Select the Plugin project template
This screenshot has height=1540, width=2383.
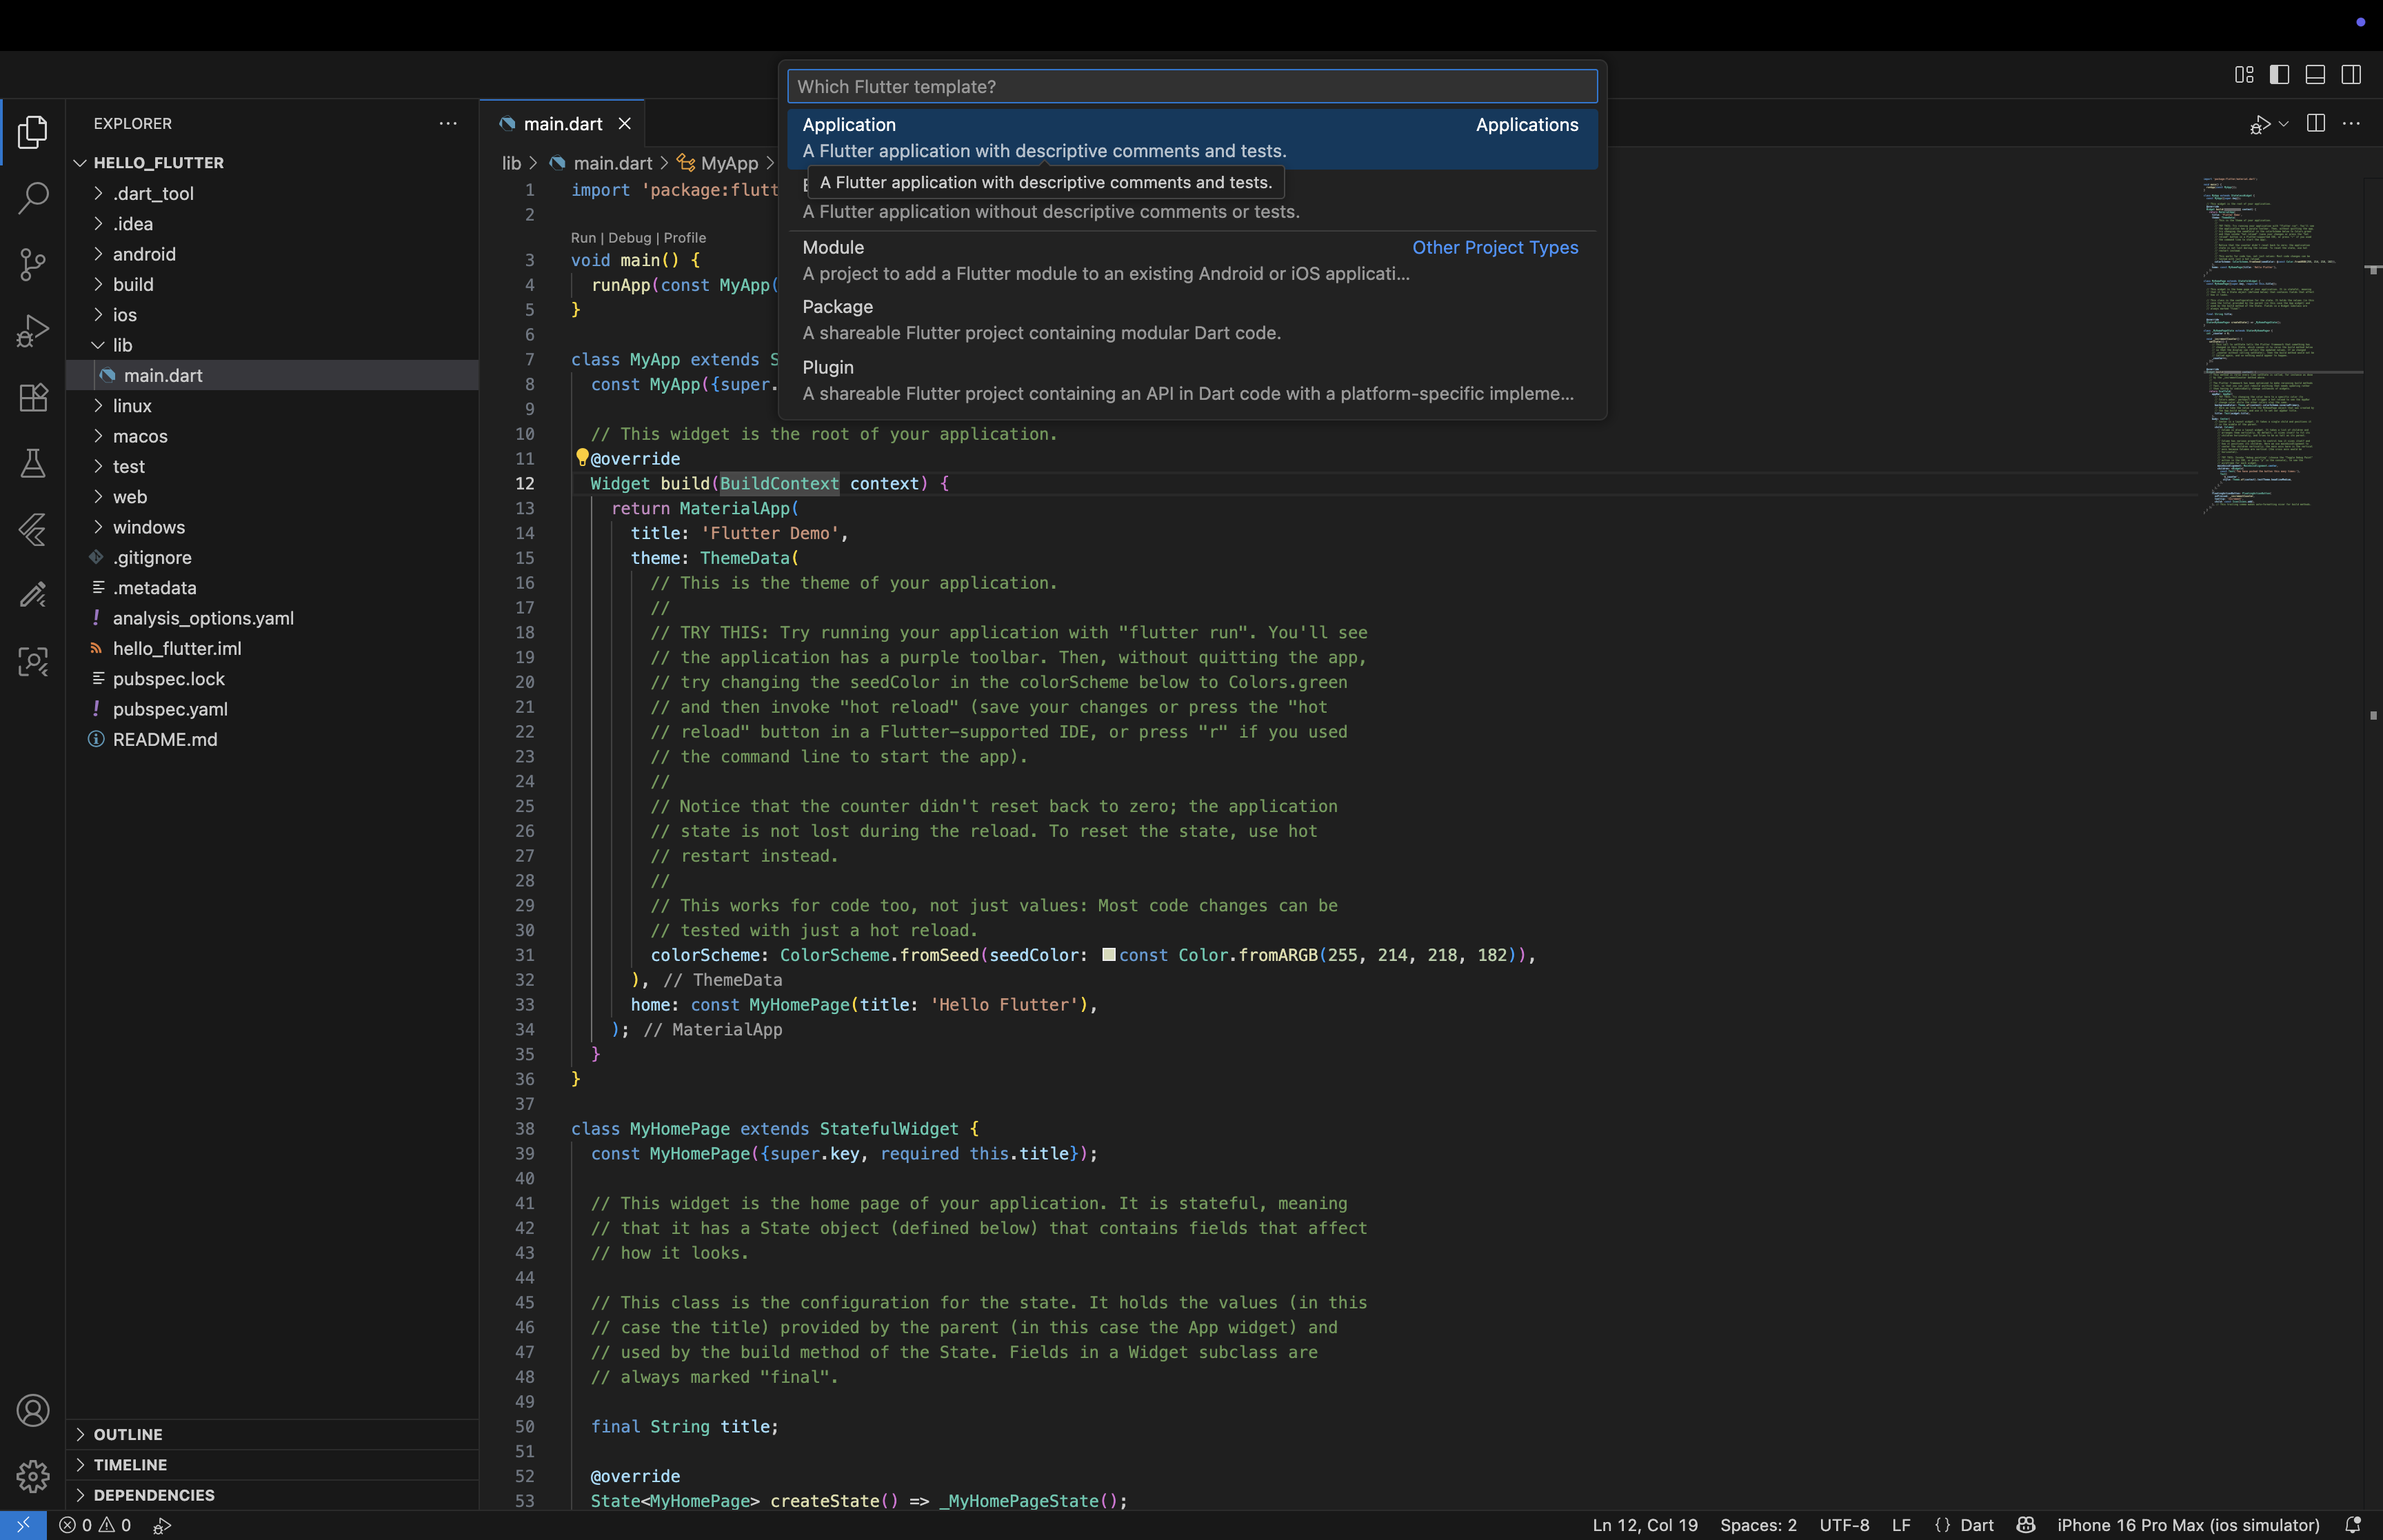click(x=1192, y=381)
